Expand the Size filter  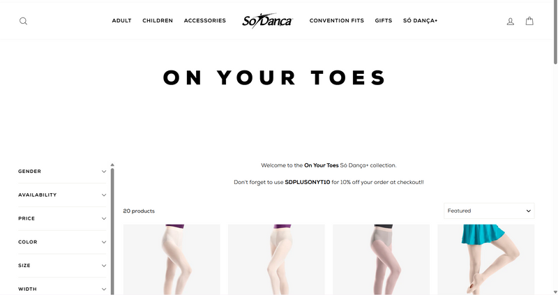62,266
